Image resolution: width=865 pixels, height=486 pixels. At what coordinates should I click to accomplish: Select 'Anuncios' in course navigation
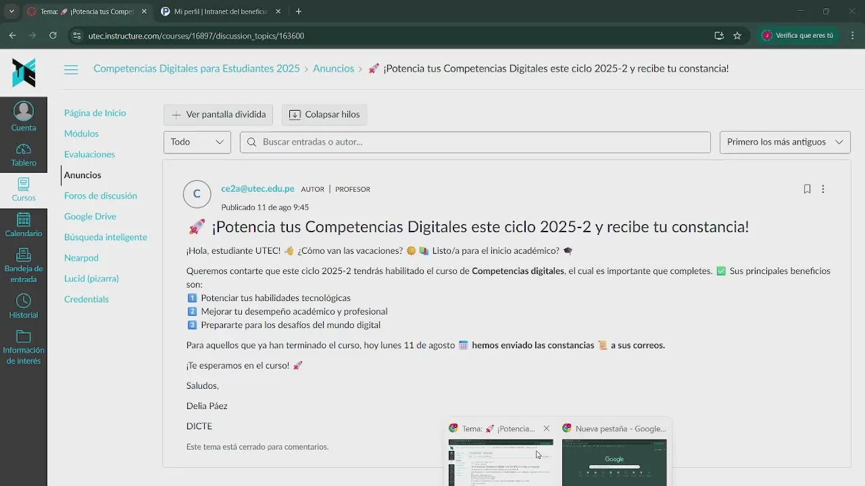(82, 175)
